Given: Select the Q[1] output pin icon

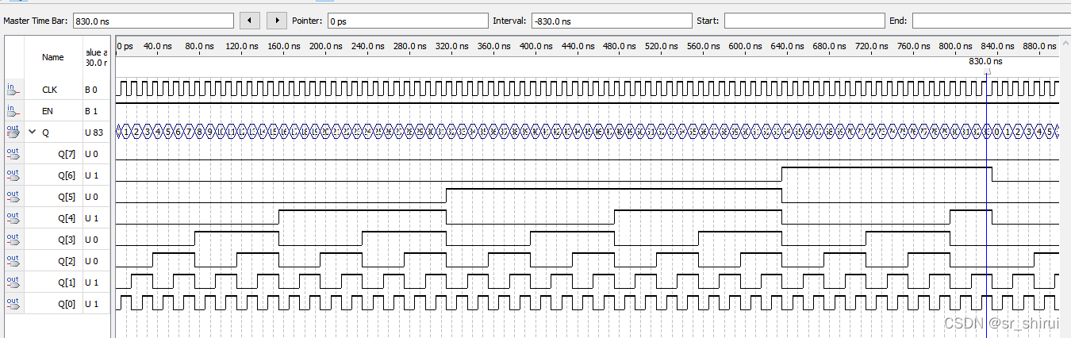Looking at the screenshot, I should tap(13, 282).
